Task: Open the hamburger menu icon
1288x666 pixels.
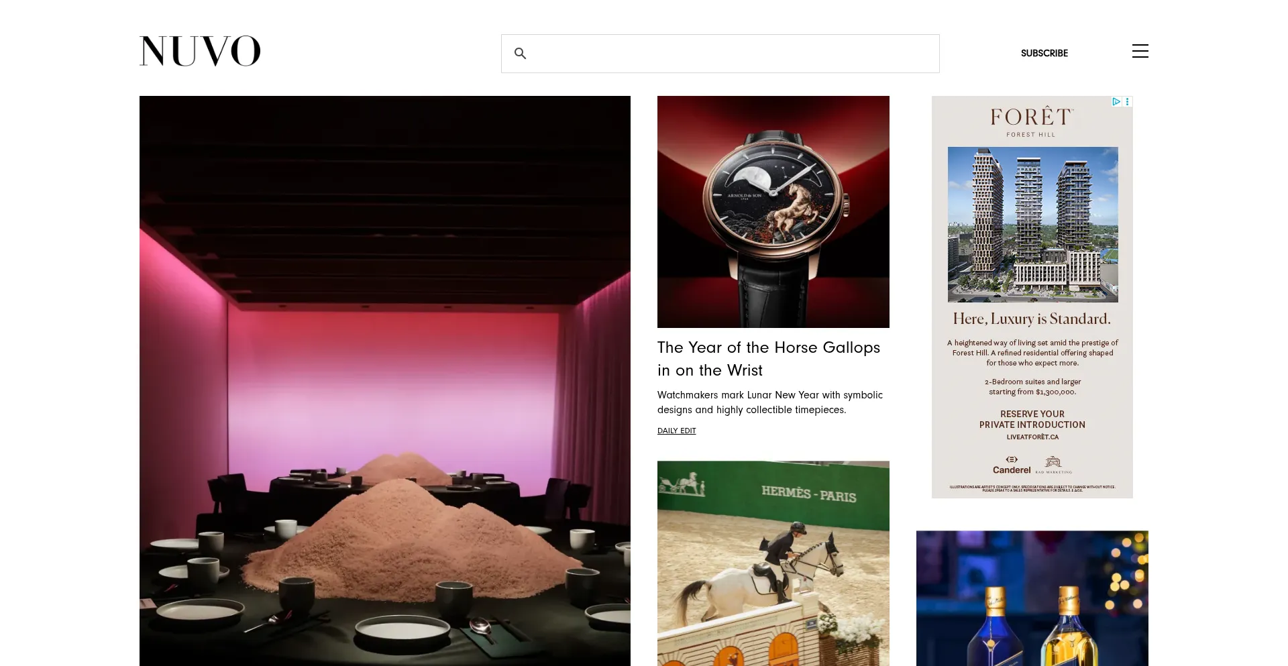Action: tap(1140, 51)
